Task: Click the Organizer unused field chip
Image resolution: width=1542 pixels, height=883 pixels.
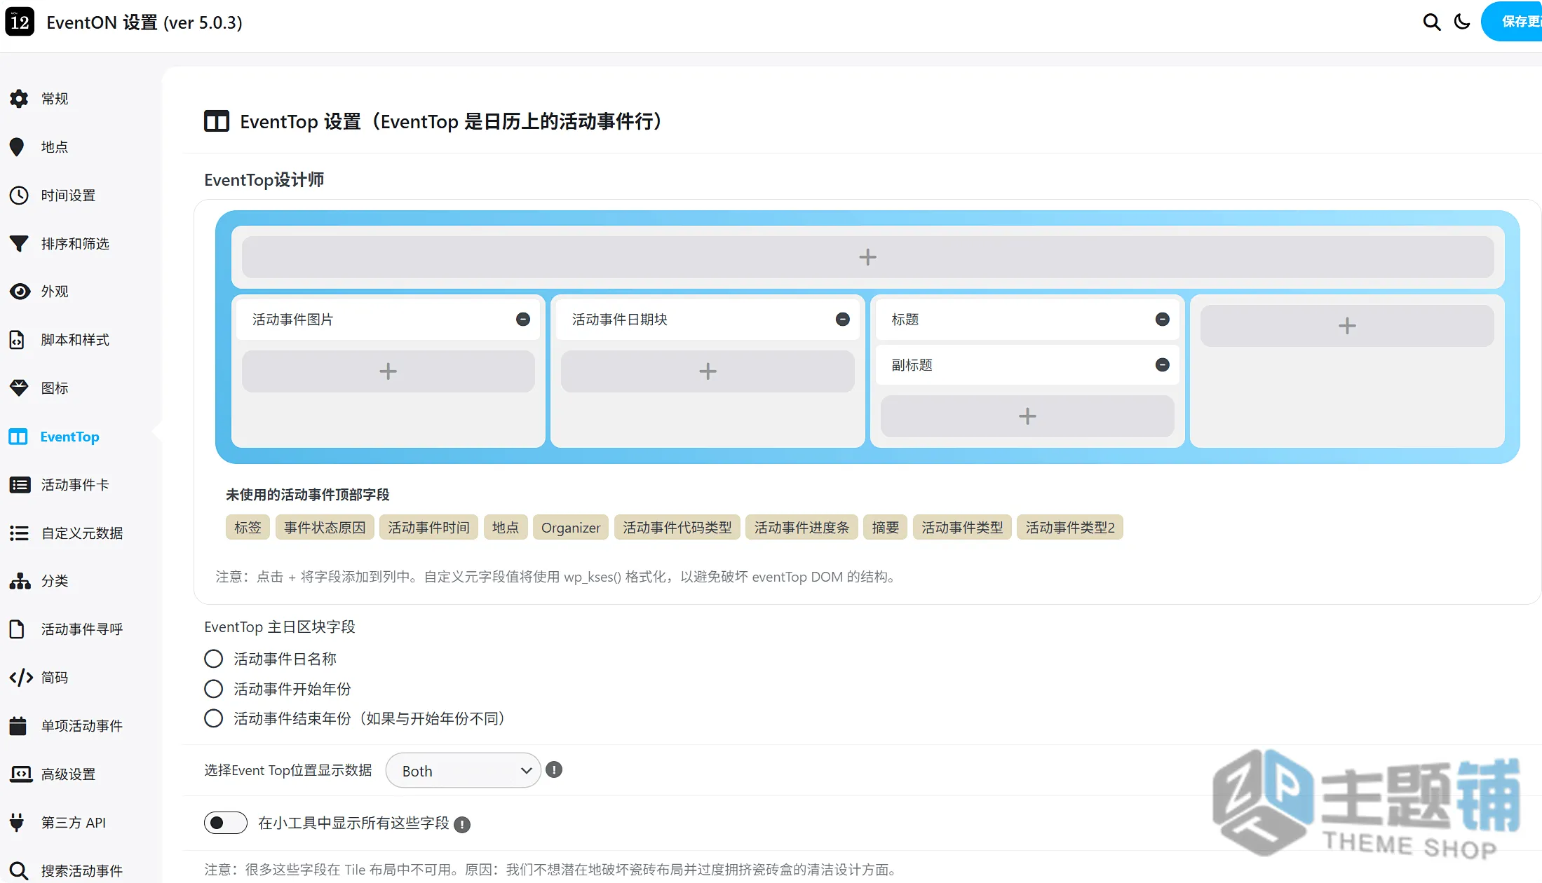Action: coord(571,528)
